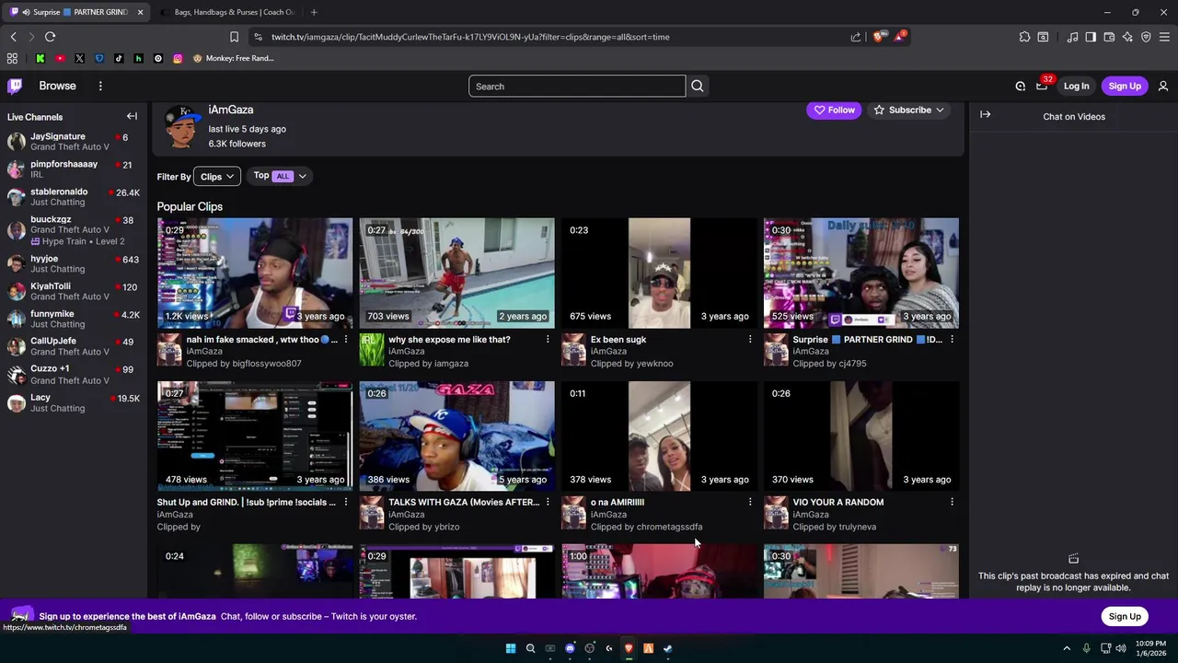Open the Twitch home logo
Screen dimensions: 1178x663
click(15, 86)
